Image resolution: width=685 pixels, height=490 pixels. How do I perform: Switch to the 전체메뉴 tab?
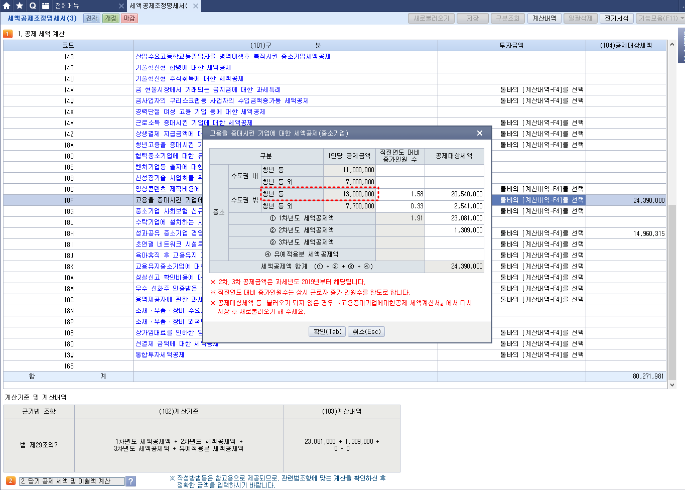coord(75,6)
